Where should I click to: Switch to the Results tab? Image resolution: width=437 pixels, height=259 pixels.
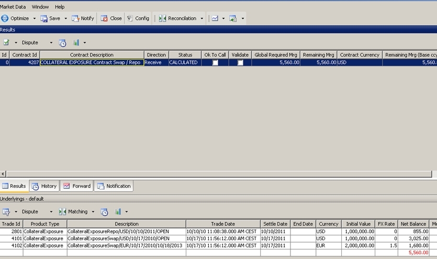tap(14, 186)
